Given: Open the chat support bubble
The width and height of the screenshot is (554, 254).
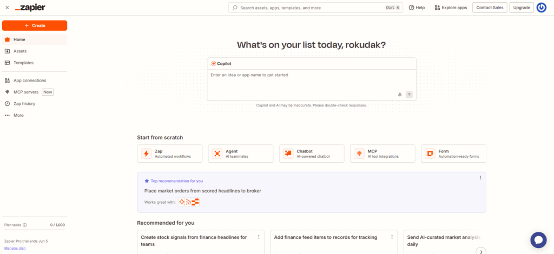Looking at the screenshot, I should click(x=538, y=240).
